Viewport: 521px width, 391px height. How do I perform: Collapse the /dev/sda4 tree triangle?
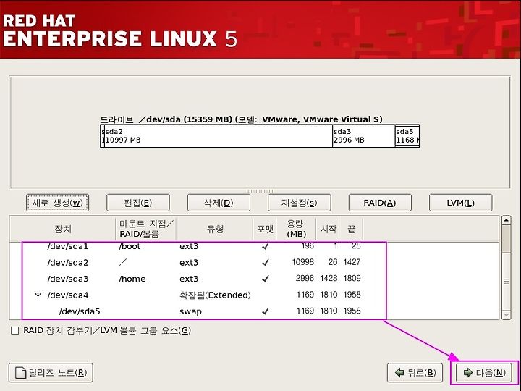point(38,295)
